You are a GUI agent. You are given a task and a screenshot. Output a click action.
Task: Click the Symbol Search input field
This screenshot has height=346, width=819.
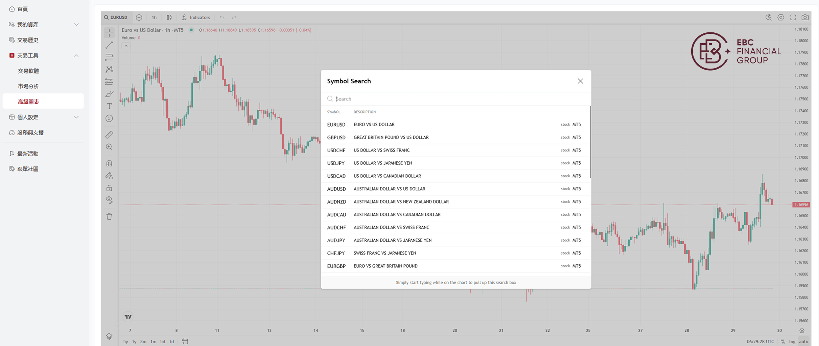coord(456,99)
